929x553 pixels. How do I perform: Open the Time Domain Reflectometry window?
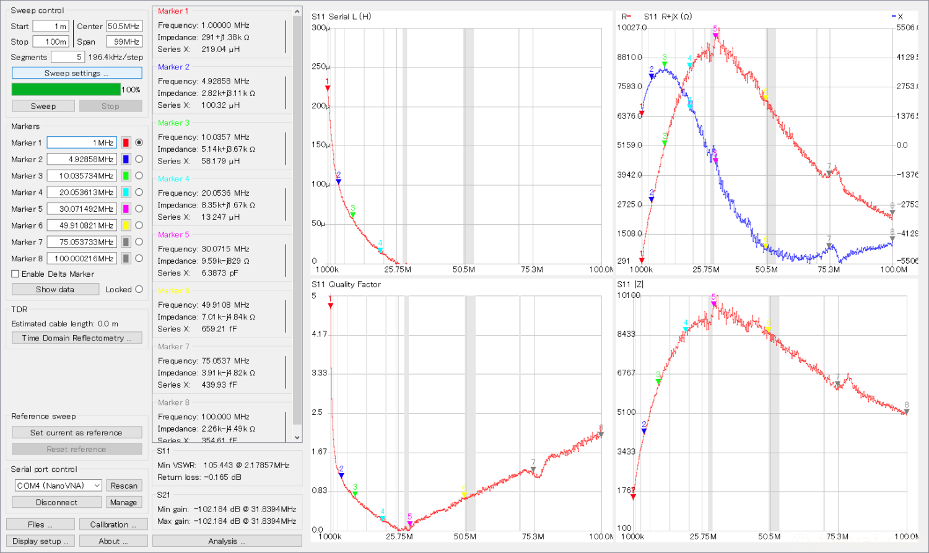coord(77,338)
